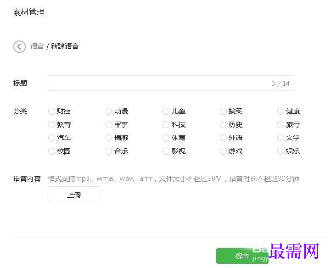Click the 素材管理 page heading
This screenshot has height=268, width=329.
(29, 12)
